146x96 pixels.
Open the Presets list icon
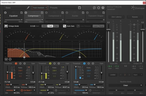click(79, 8)
